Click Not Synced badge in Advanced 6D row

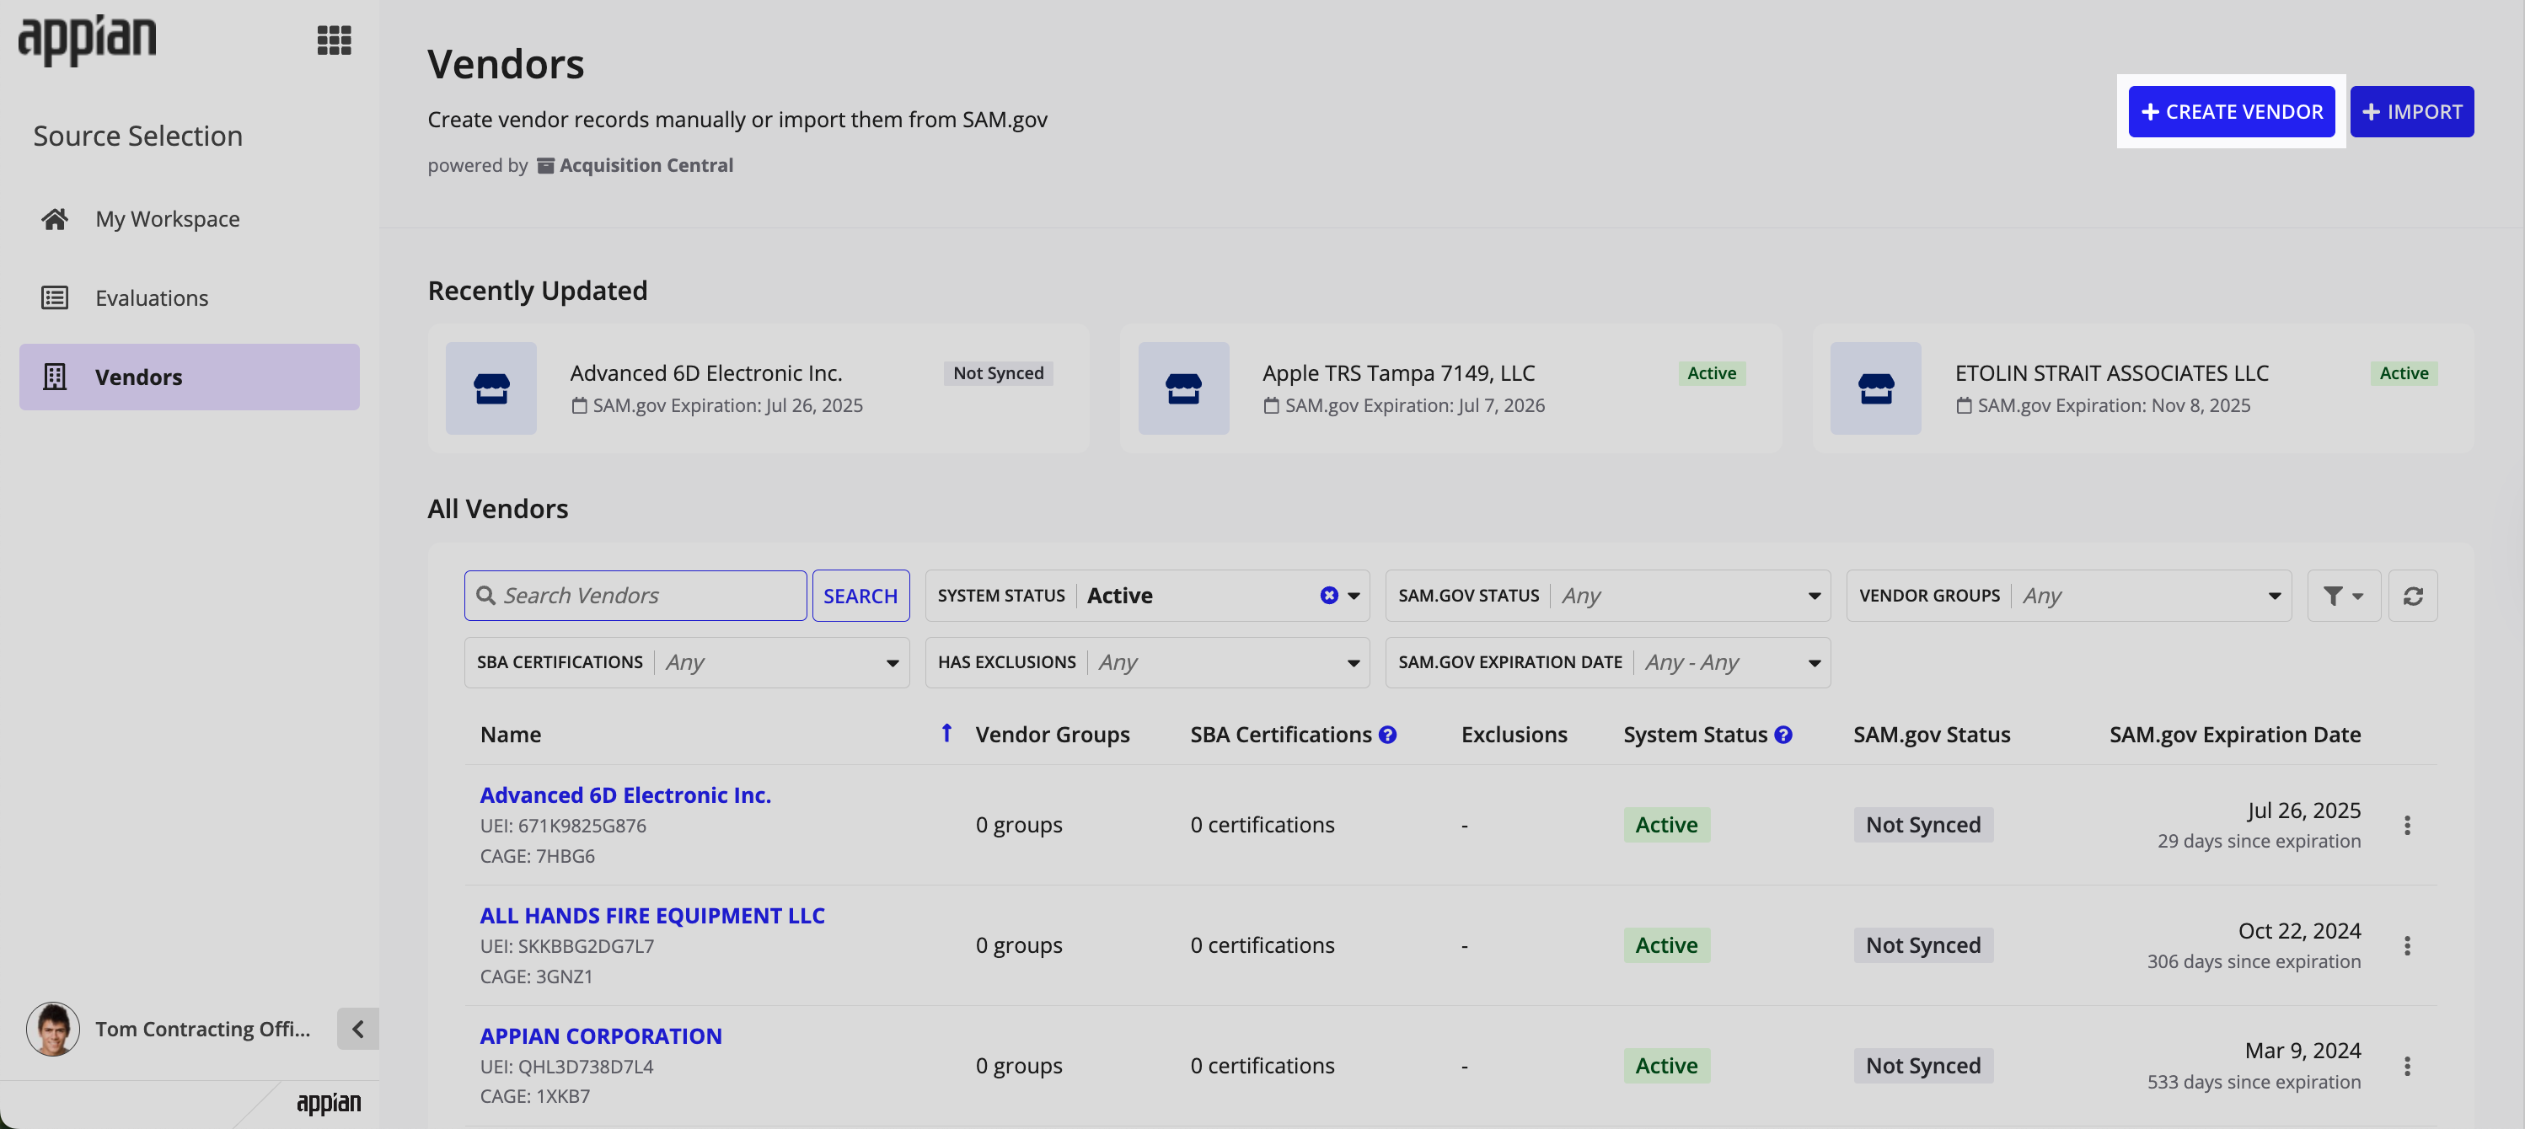(1922, 824)
